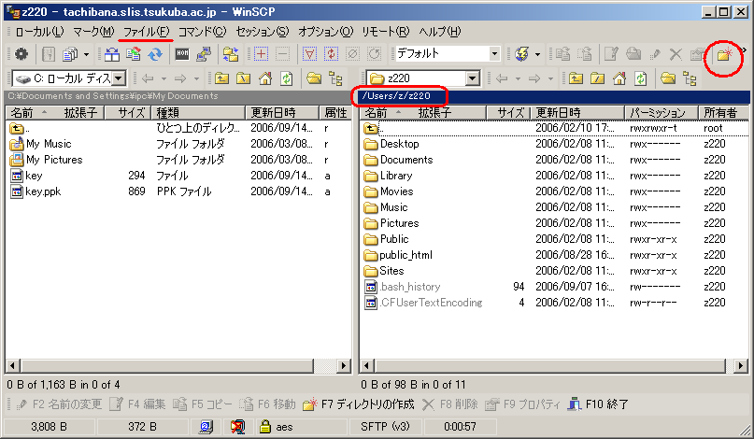Go to remote panel root directory icon
The image size is (754, 439).
click(x=597, y=78)
